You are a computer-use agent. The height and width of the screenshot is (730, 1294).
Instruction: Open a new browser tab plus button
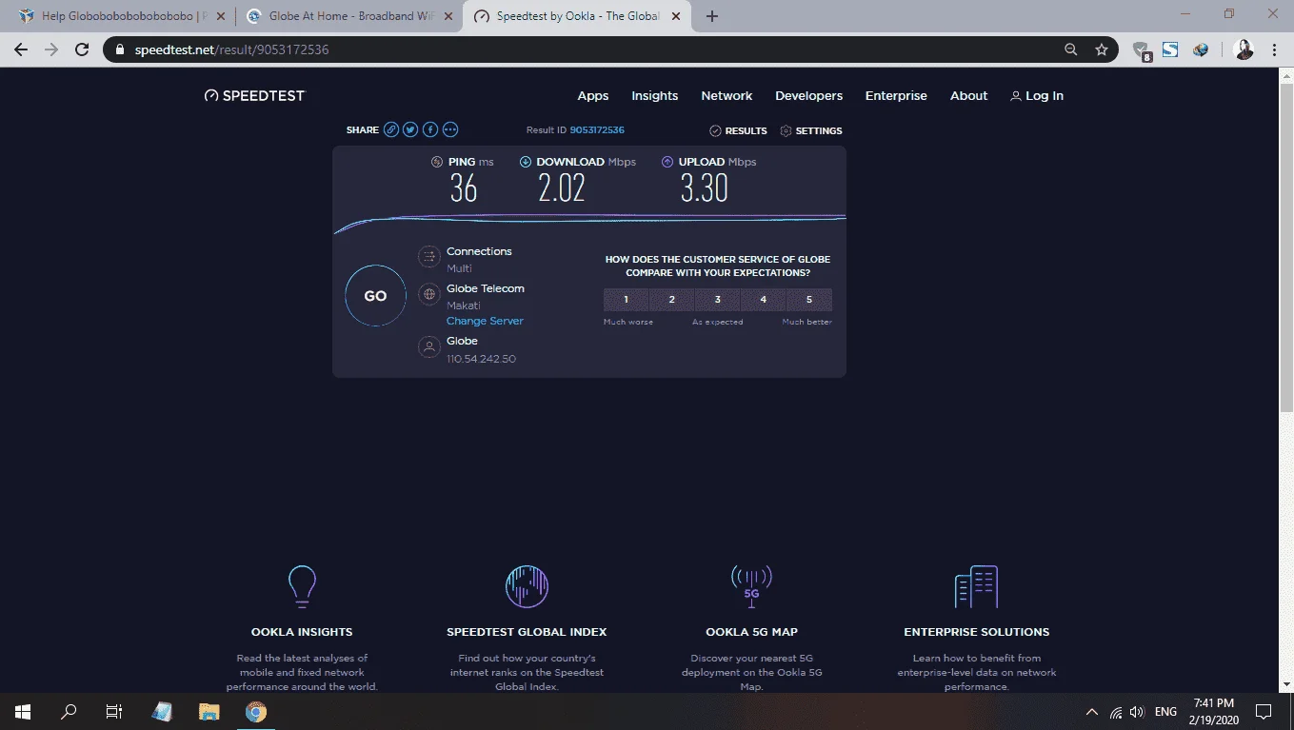[712, 16]
